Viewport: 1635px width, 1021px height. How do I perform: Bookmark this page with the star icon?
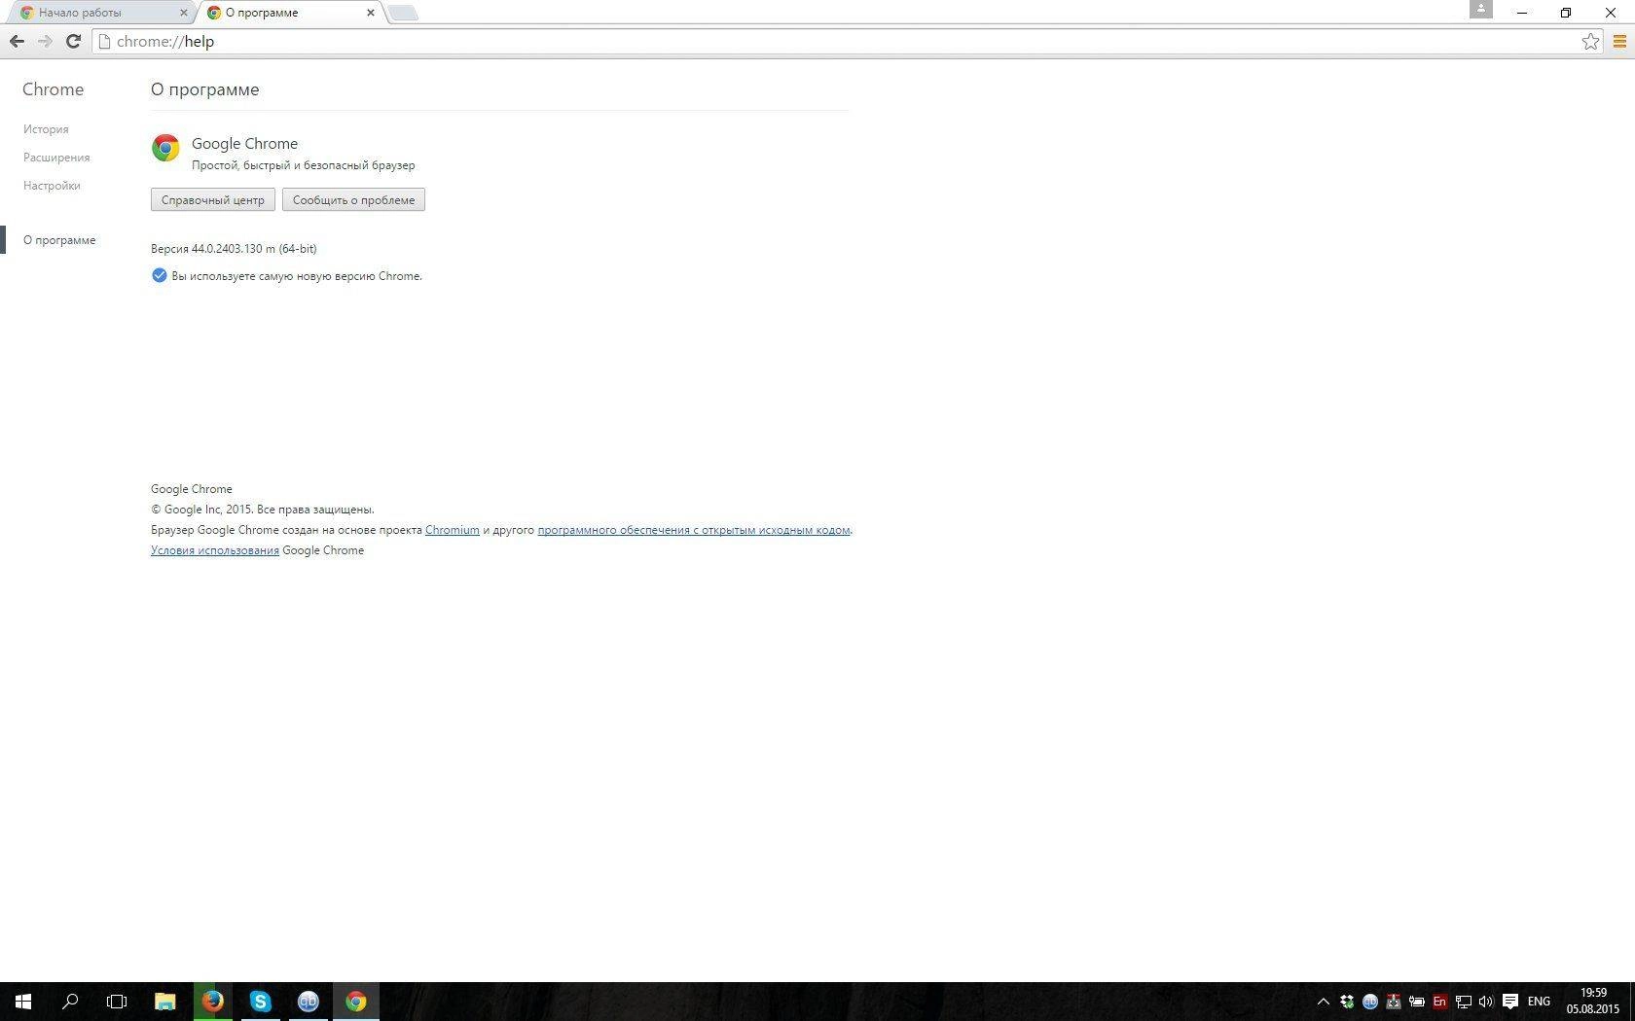[1590, 41]
